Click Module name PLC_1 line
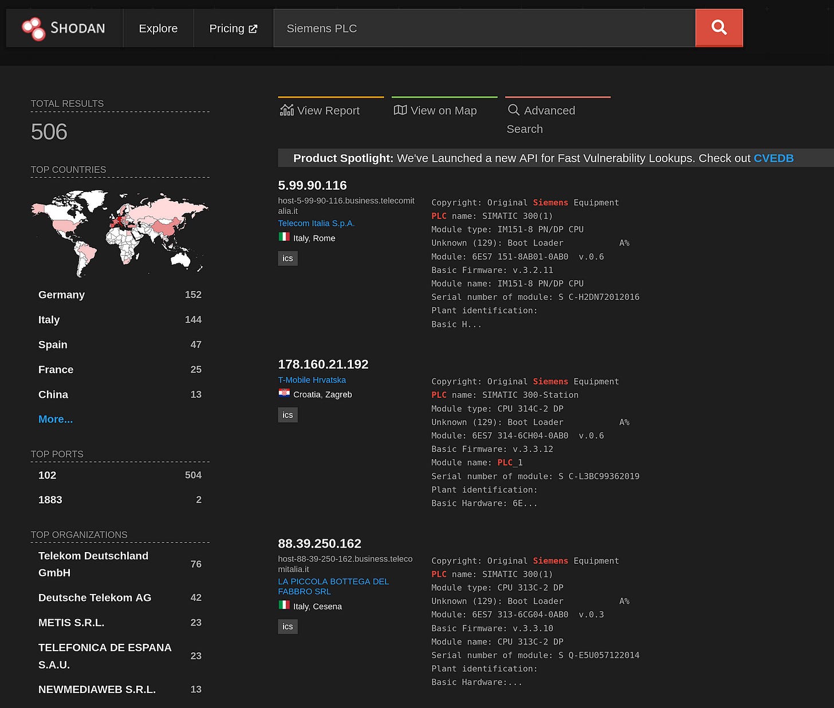Image resolution: width=834 pixels, height=708 pixels. coord(477,463)
